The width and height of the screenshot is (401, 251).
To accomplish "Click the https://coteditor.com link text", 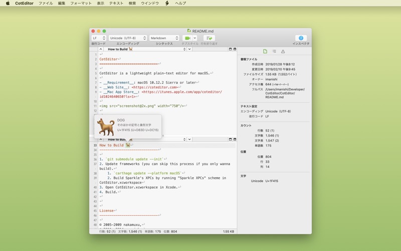I will point(155,87).
